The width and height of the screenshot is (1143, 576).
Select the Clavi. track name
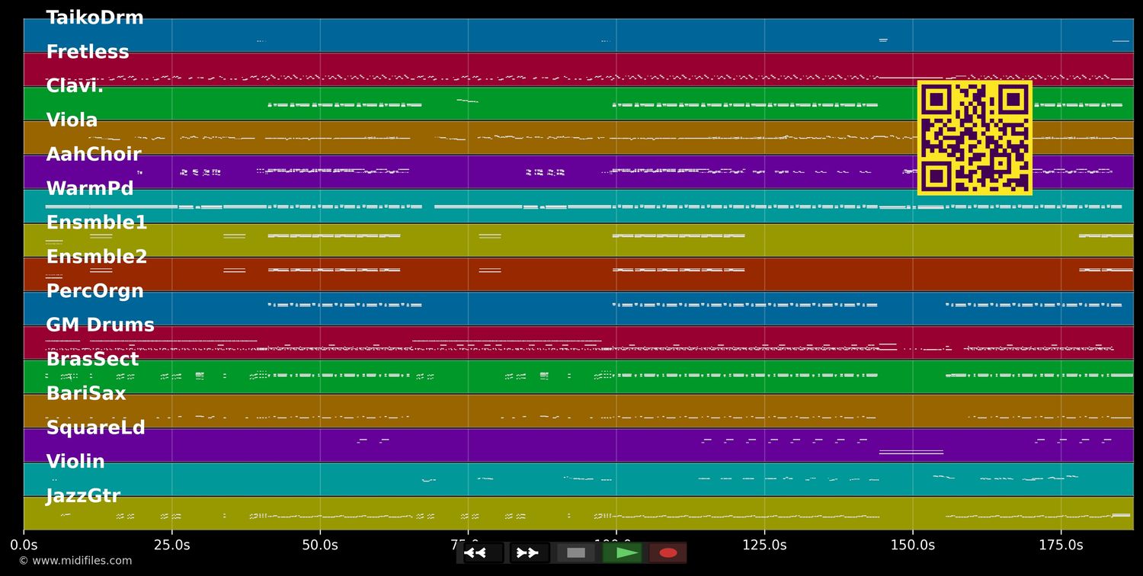click(74, 85)
